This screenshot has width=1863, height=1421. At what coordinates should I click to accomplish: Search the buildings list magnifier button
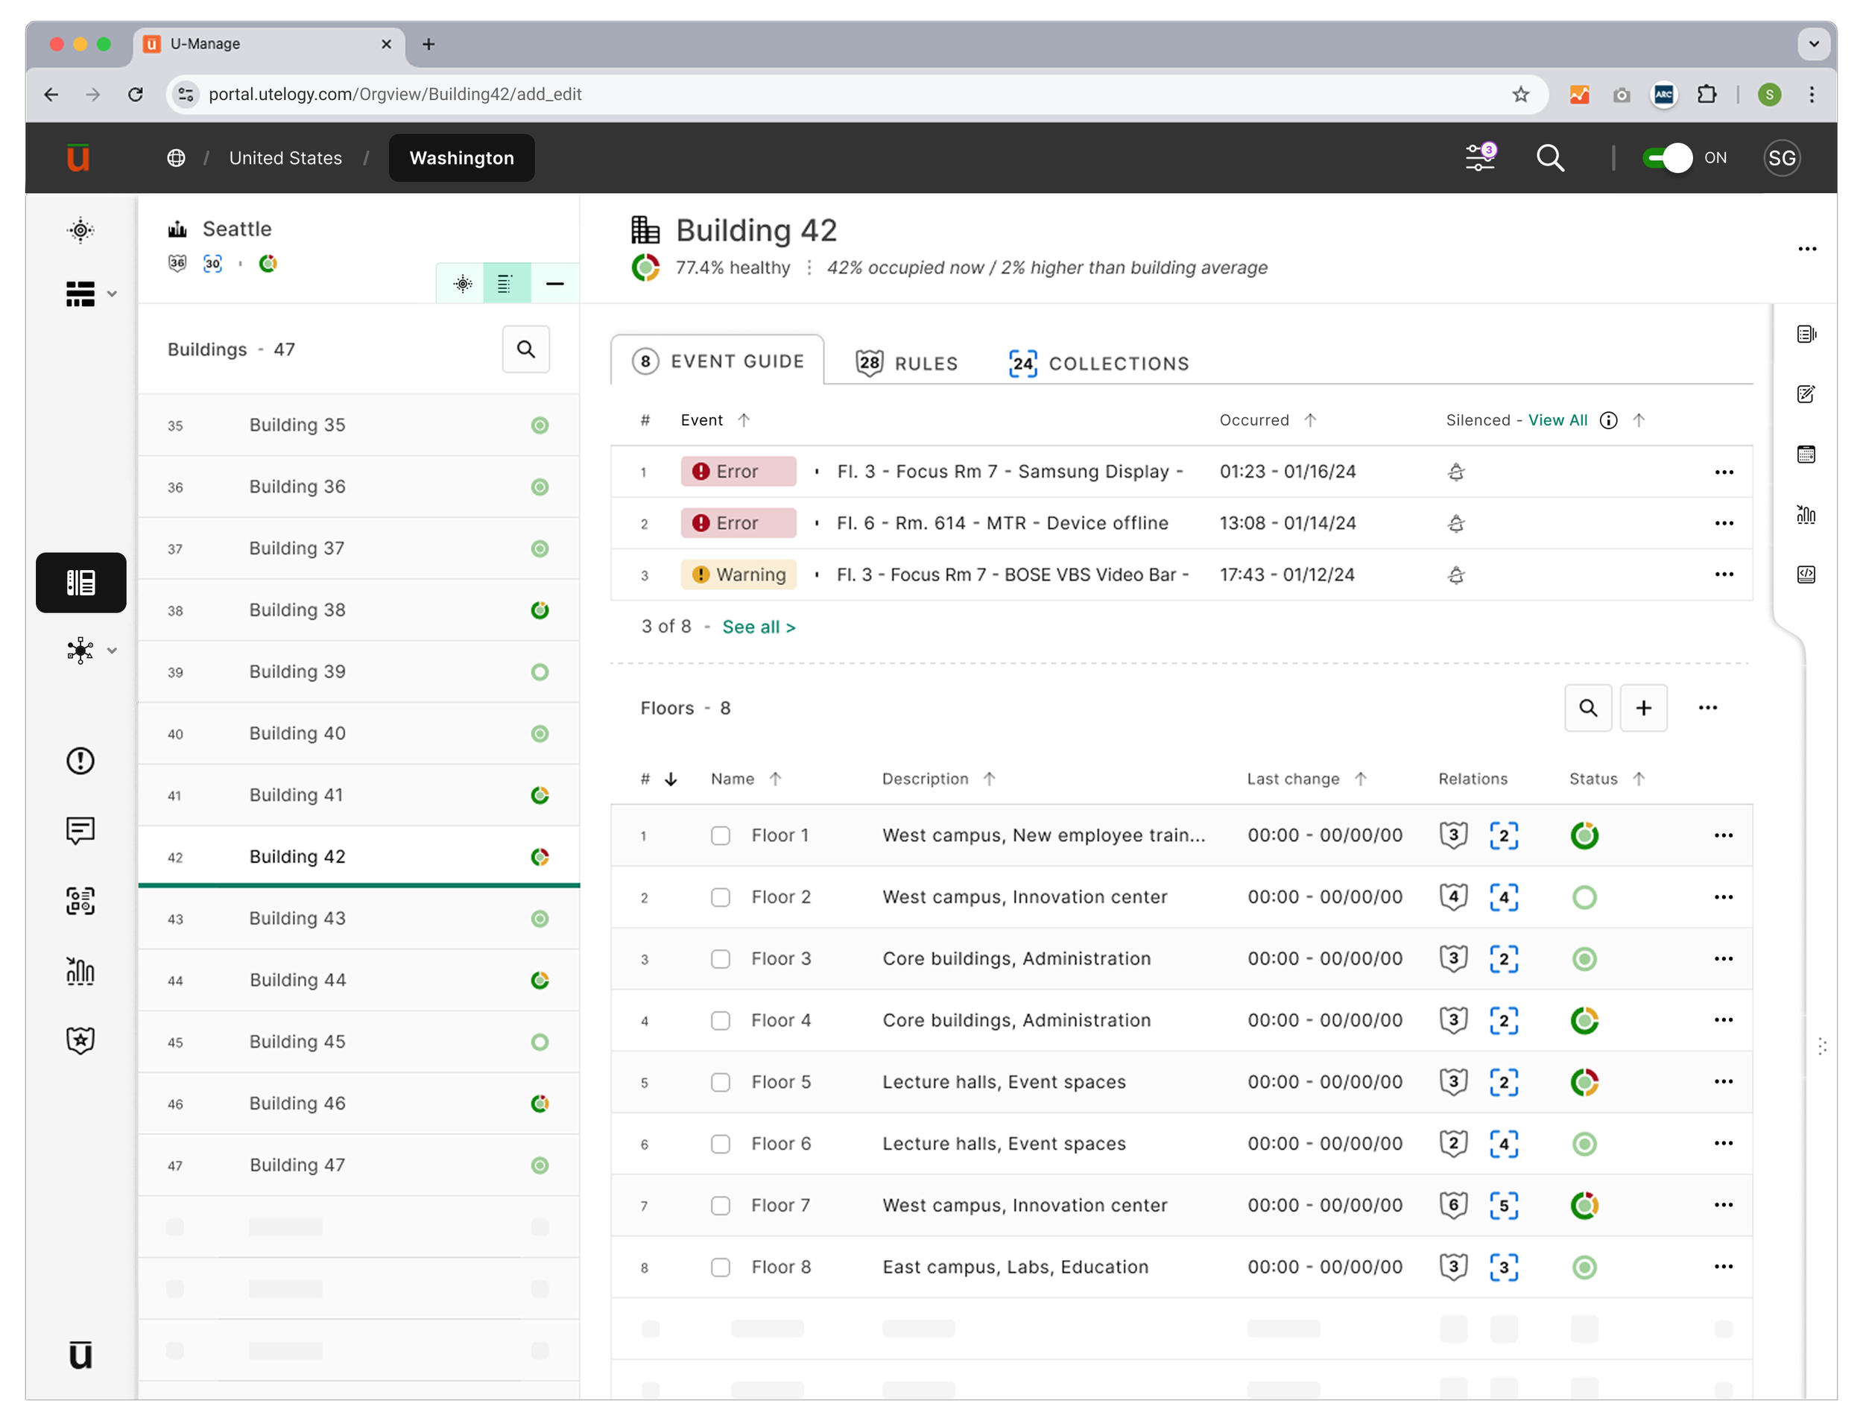tap(525, 349)
